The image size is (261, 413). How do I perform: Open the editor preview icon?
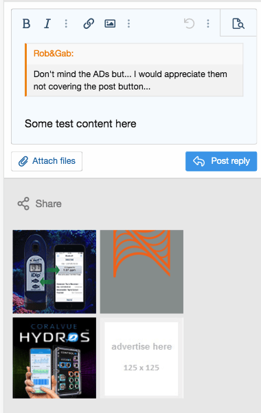point(238,23)
